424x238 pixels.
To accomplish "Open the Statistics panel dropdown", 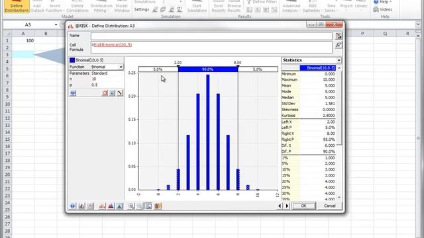I will tap(339, 60).
